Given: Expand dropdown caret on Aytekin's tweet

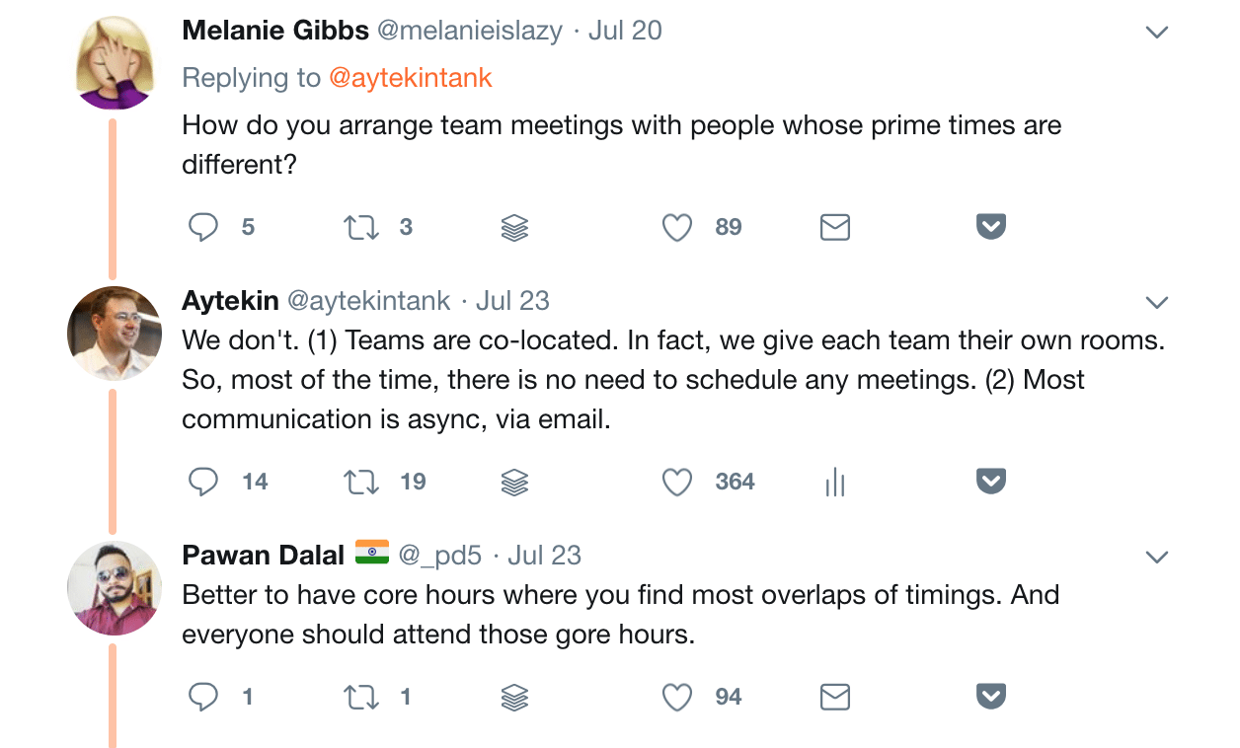Looking at the screenshot, I should 1156,302.
